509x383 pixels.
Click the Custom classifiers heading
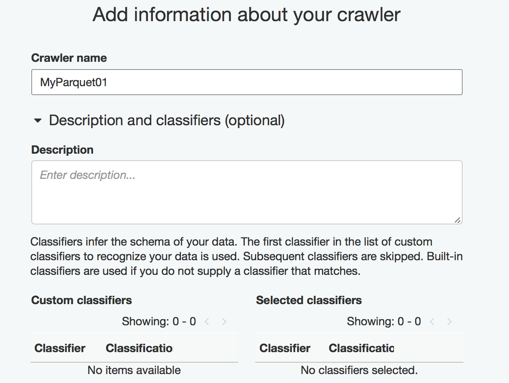[81, 300]
